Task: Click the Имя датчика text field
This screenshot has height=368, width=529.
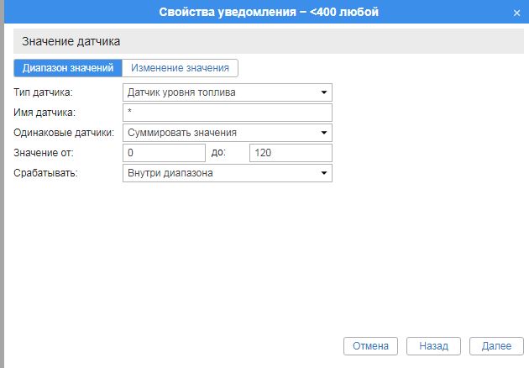Action: click(x=228, y=113)
